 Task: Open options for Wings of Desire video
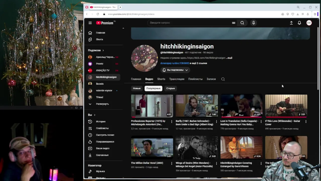(x=216, y=163)
